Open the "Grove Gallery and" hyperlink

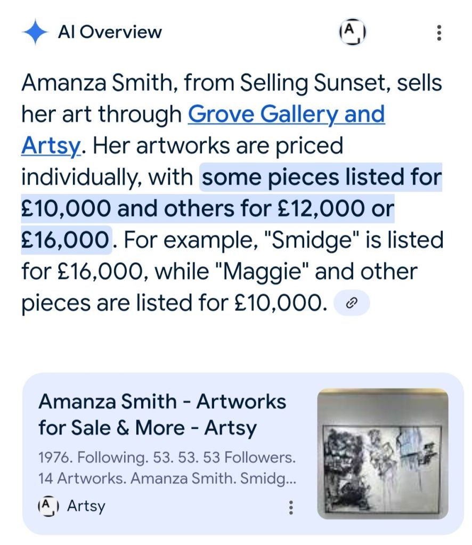click(286, 114)
